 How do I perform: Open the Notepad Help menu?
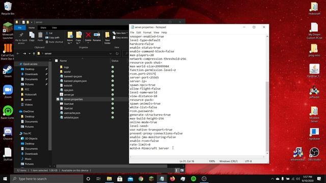tap(164, 33)
